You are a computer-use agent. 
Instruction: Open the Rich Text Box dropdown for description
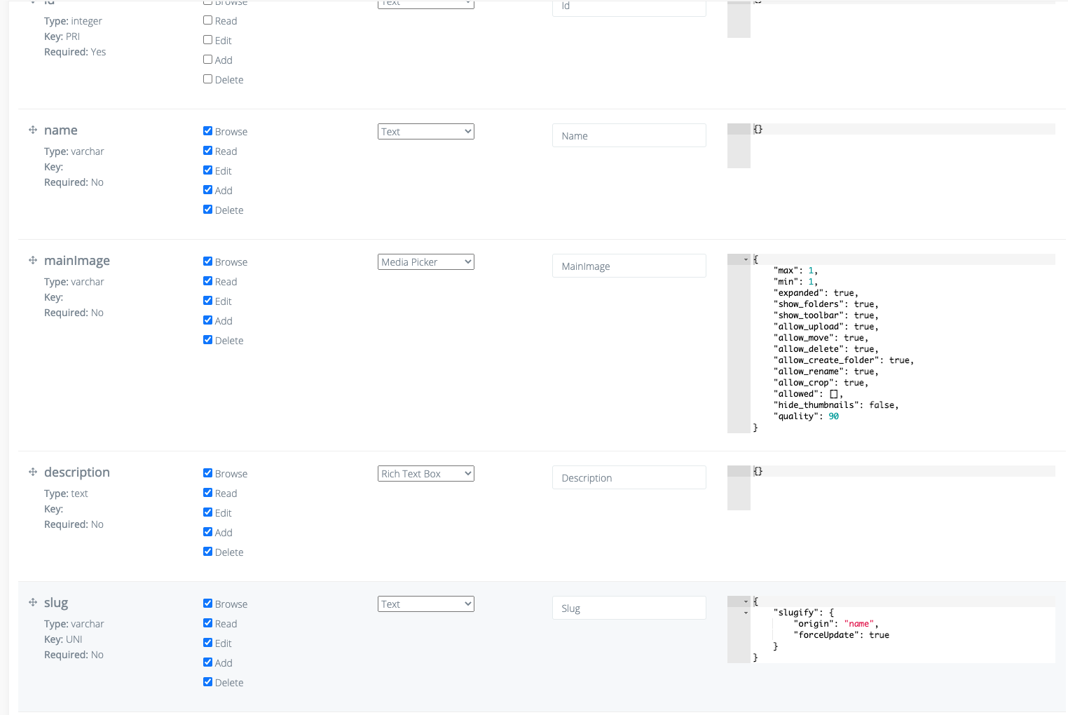click(x=425, y=473)
